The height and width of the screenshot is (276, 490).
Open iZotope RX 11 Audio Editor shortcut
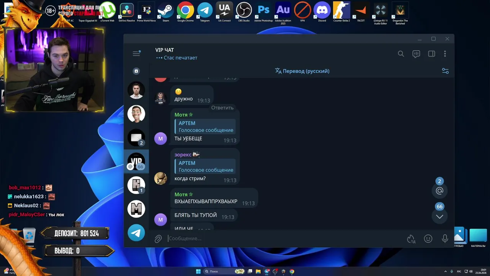pyautogui.click(x=381, y=13)
